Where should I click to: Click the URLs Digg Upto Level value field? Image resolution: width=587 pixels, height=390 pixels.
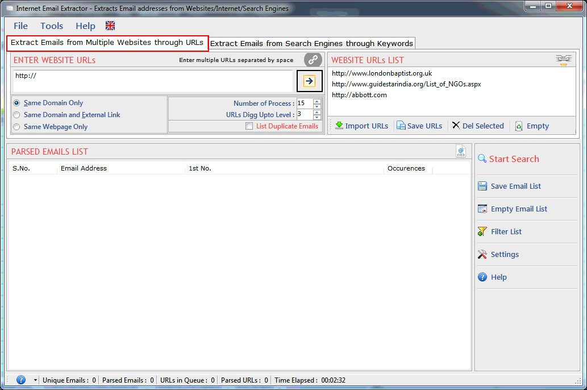click(305, 114)
